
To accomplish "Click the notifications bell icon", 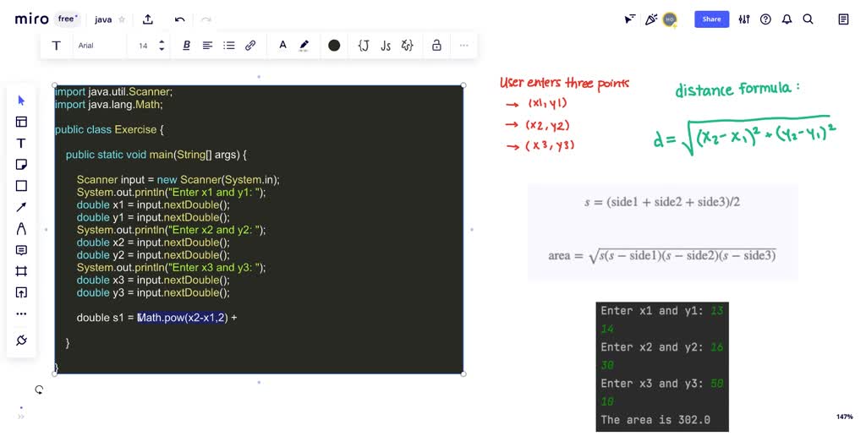I will [x=787, y=19].
